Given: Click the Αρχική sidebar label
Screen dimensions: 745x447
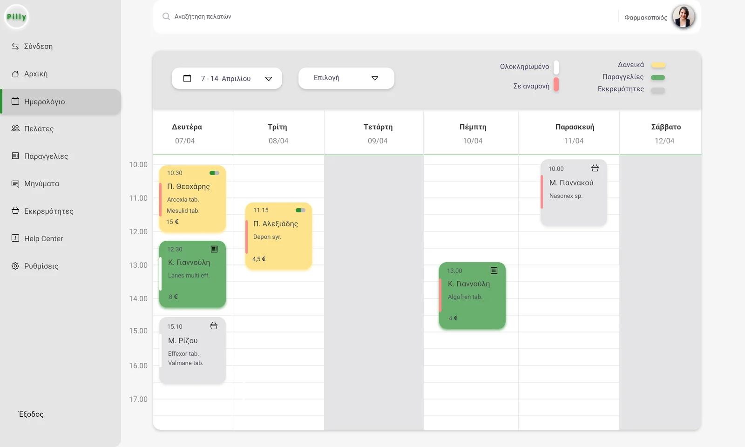Looking at the screenshot, I should [36, 74].
